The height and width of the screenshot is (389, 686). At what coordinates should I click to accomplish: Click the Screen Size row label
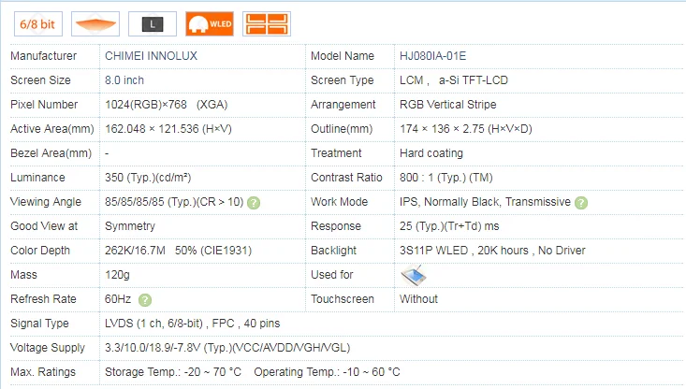(x=40, y=80)
